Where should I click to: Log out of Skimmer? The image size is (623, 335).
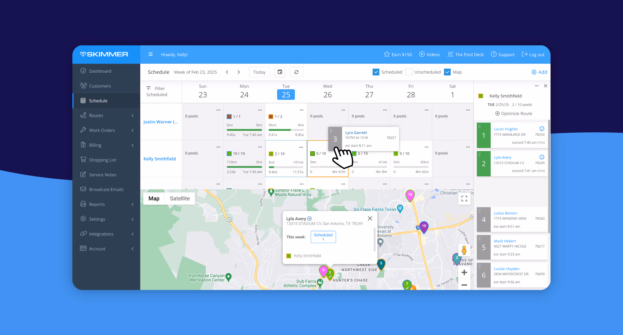(533, 54)
